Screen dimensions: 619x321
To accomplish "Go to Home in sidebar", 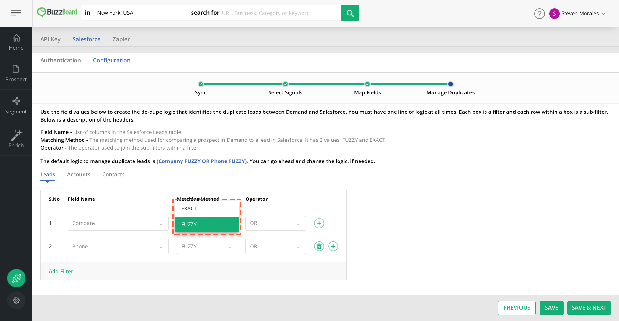I will point(16,42).
